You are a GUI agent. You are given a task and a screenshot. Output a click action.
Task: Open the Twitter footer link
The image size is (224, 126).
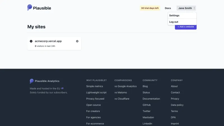tap(146, 111)
